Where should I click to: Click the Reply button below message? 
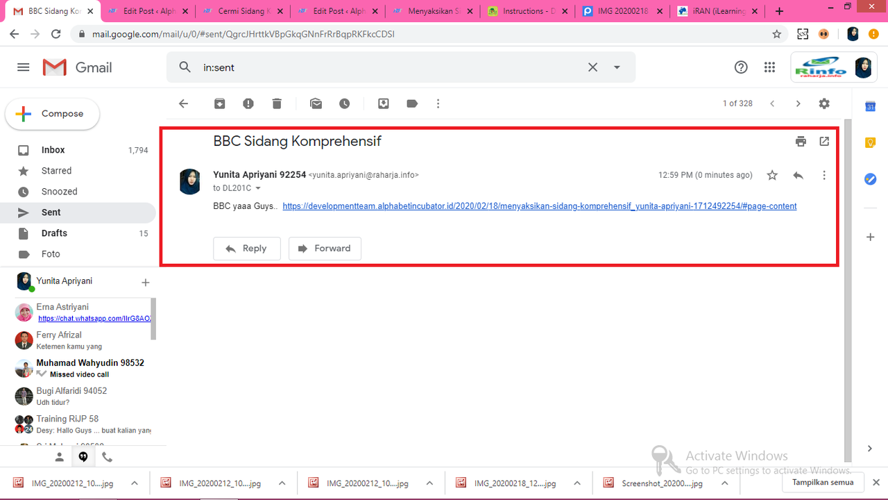(247, 249)
